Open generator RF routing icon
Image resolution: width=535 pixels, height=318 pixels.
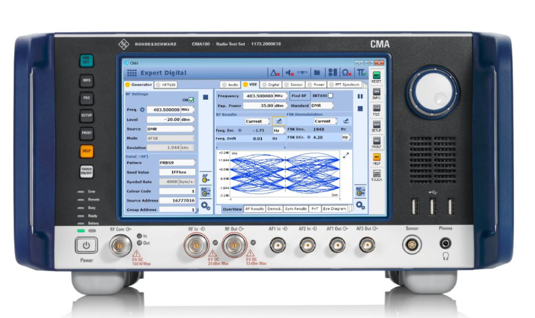[x=206, y=191]
